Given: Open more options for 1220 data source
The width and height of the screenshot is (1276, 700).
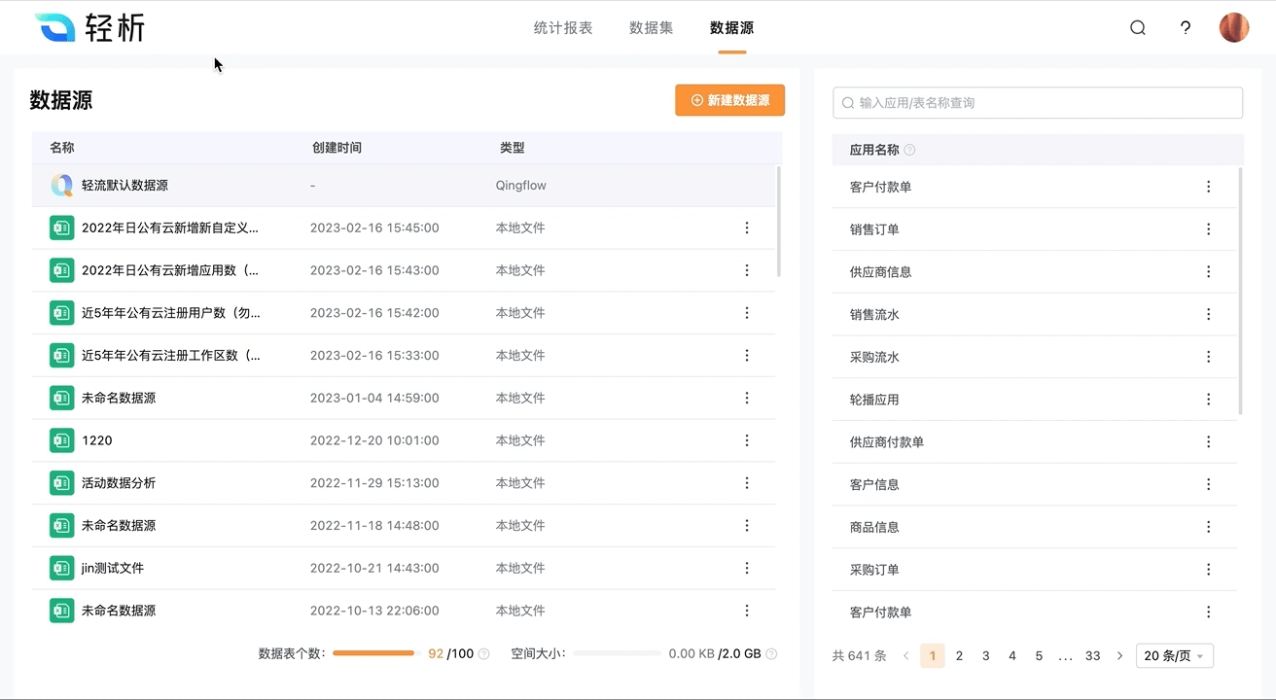Looking at the screenshot, I should [x=747, y=440].
